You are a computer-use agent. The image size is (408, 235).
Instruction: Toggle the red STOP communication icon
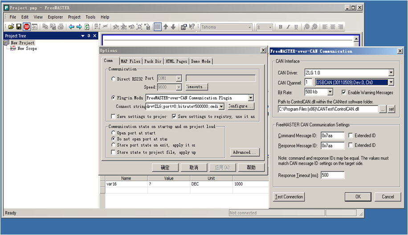pos(27,27)
